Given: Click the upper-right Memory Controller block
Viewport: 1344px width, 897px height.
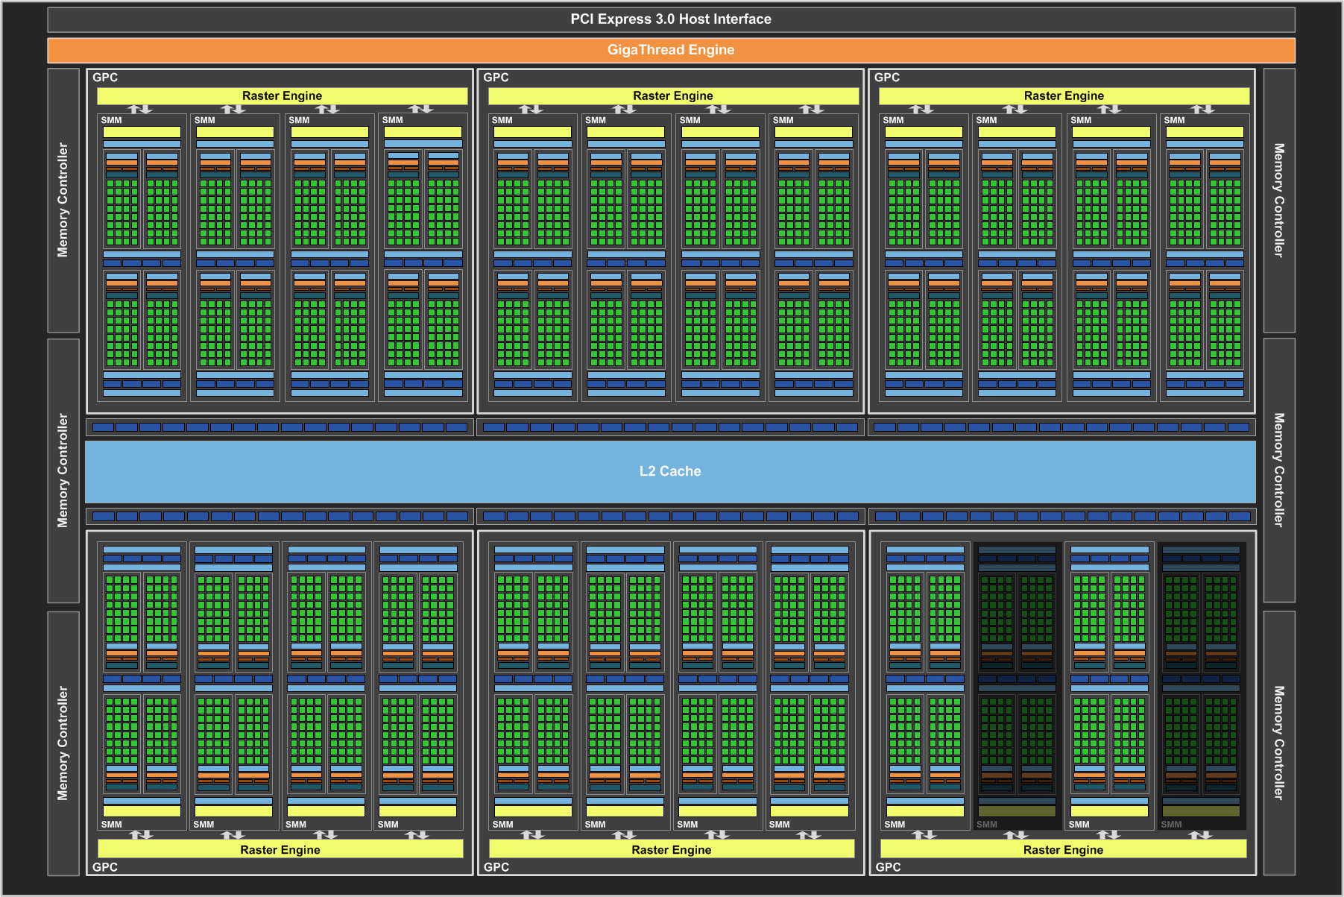Looking at the screenshot, I should tap(1279, 200).
